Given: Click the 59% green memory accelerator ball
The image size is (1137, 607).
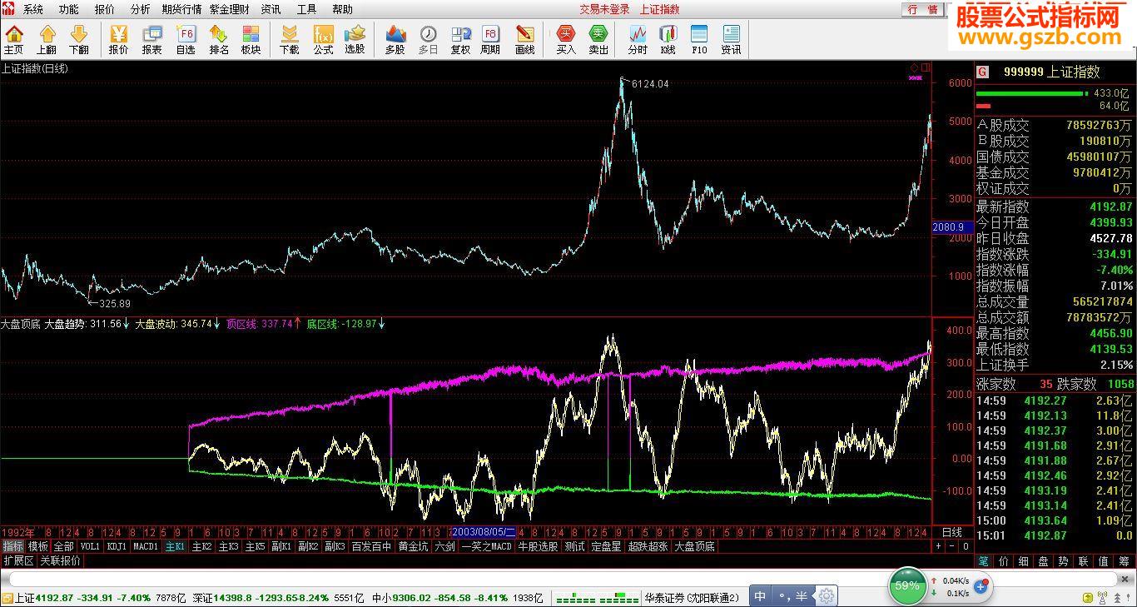Looking at the screenshot, I should click(x=906, y=586).
